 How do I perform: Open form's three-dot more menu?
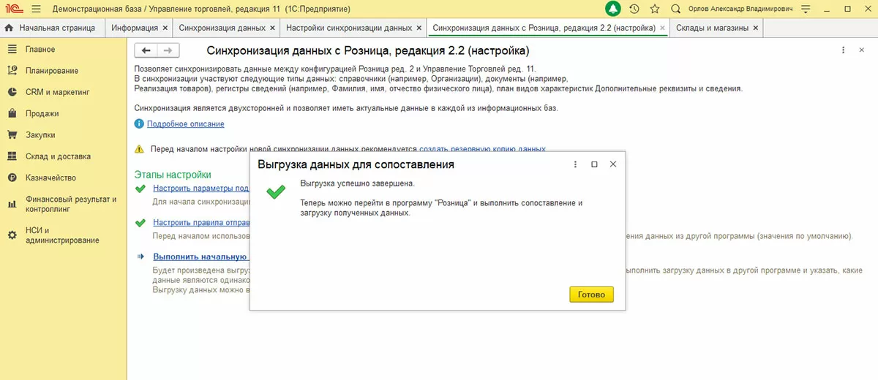coord(844,50)
